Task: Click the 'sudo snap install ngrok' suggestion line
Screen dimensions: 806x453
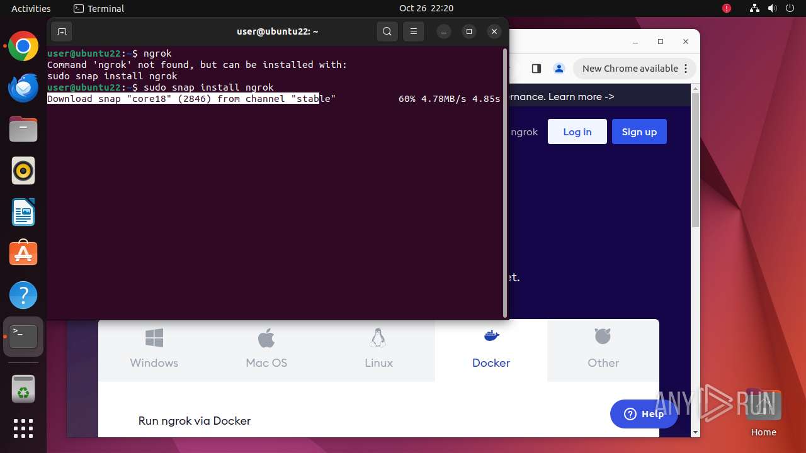Action: pyautogui.click(x=112, y=76)
